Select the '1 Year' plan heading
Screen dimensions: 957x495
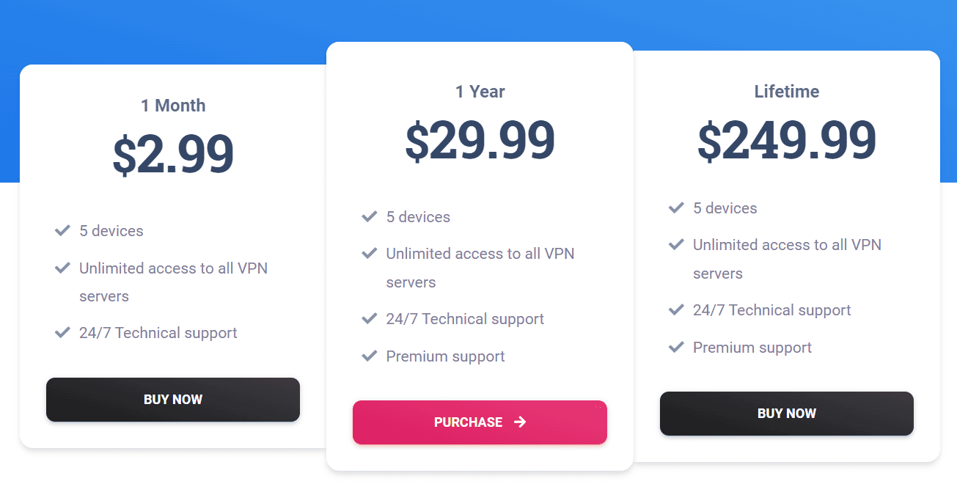pos(480,92)
